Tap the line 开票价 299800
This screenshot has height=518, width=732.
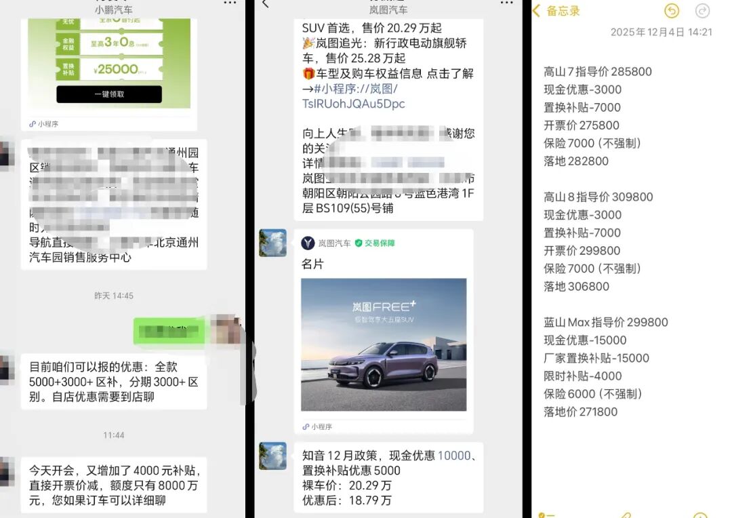(582, 250)
